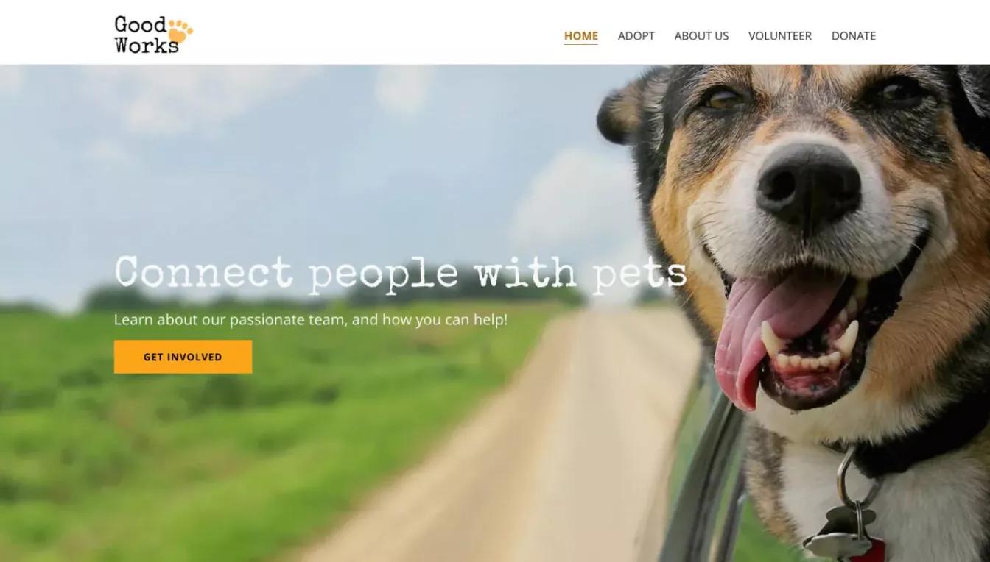
Task: Select VOLUNTEER in the navigation bar
Action: click(x=780, y=35)
